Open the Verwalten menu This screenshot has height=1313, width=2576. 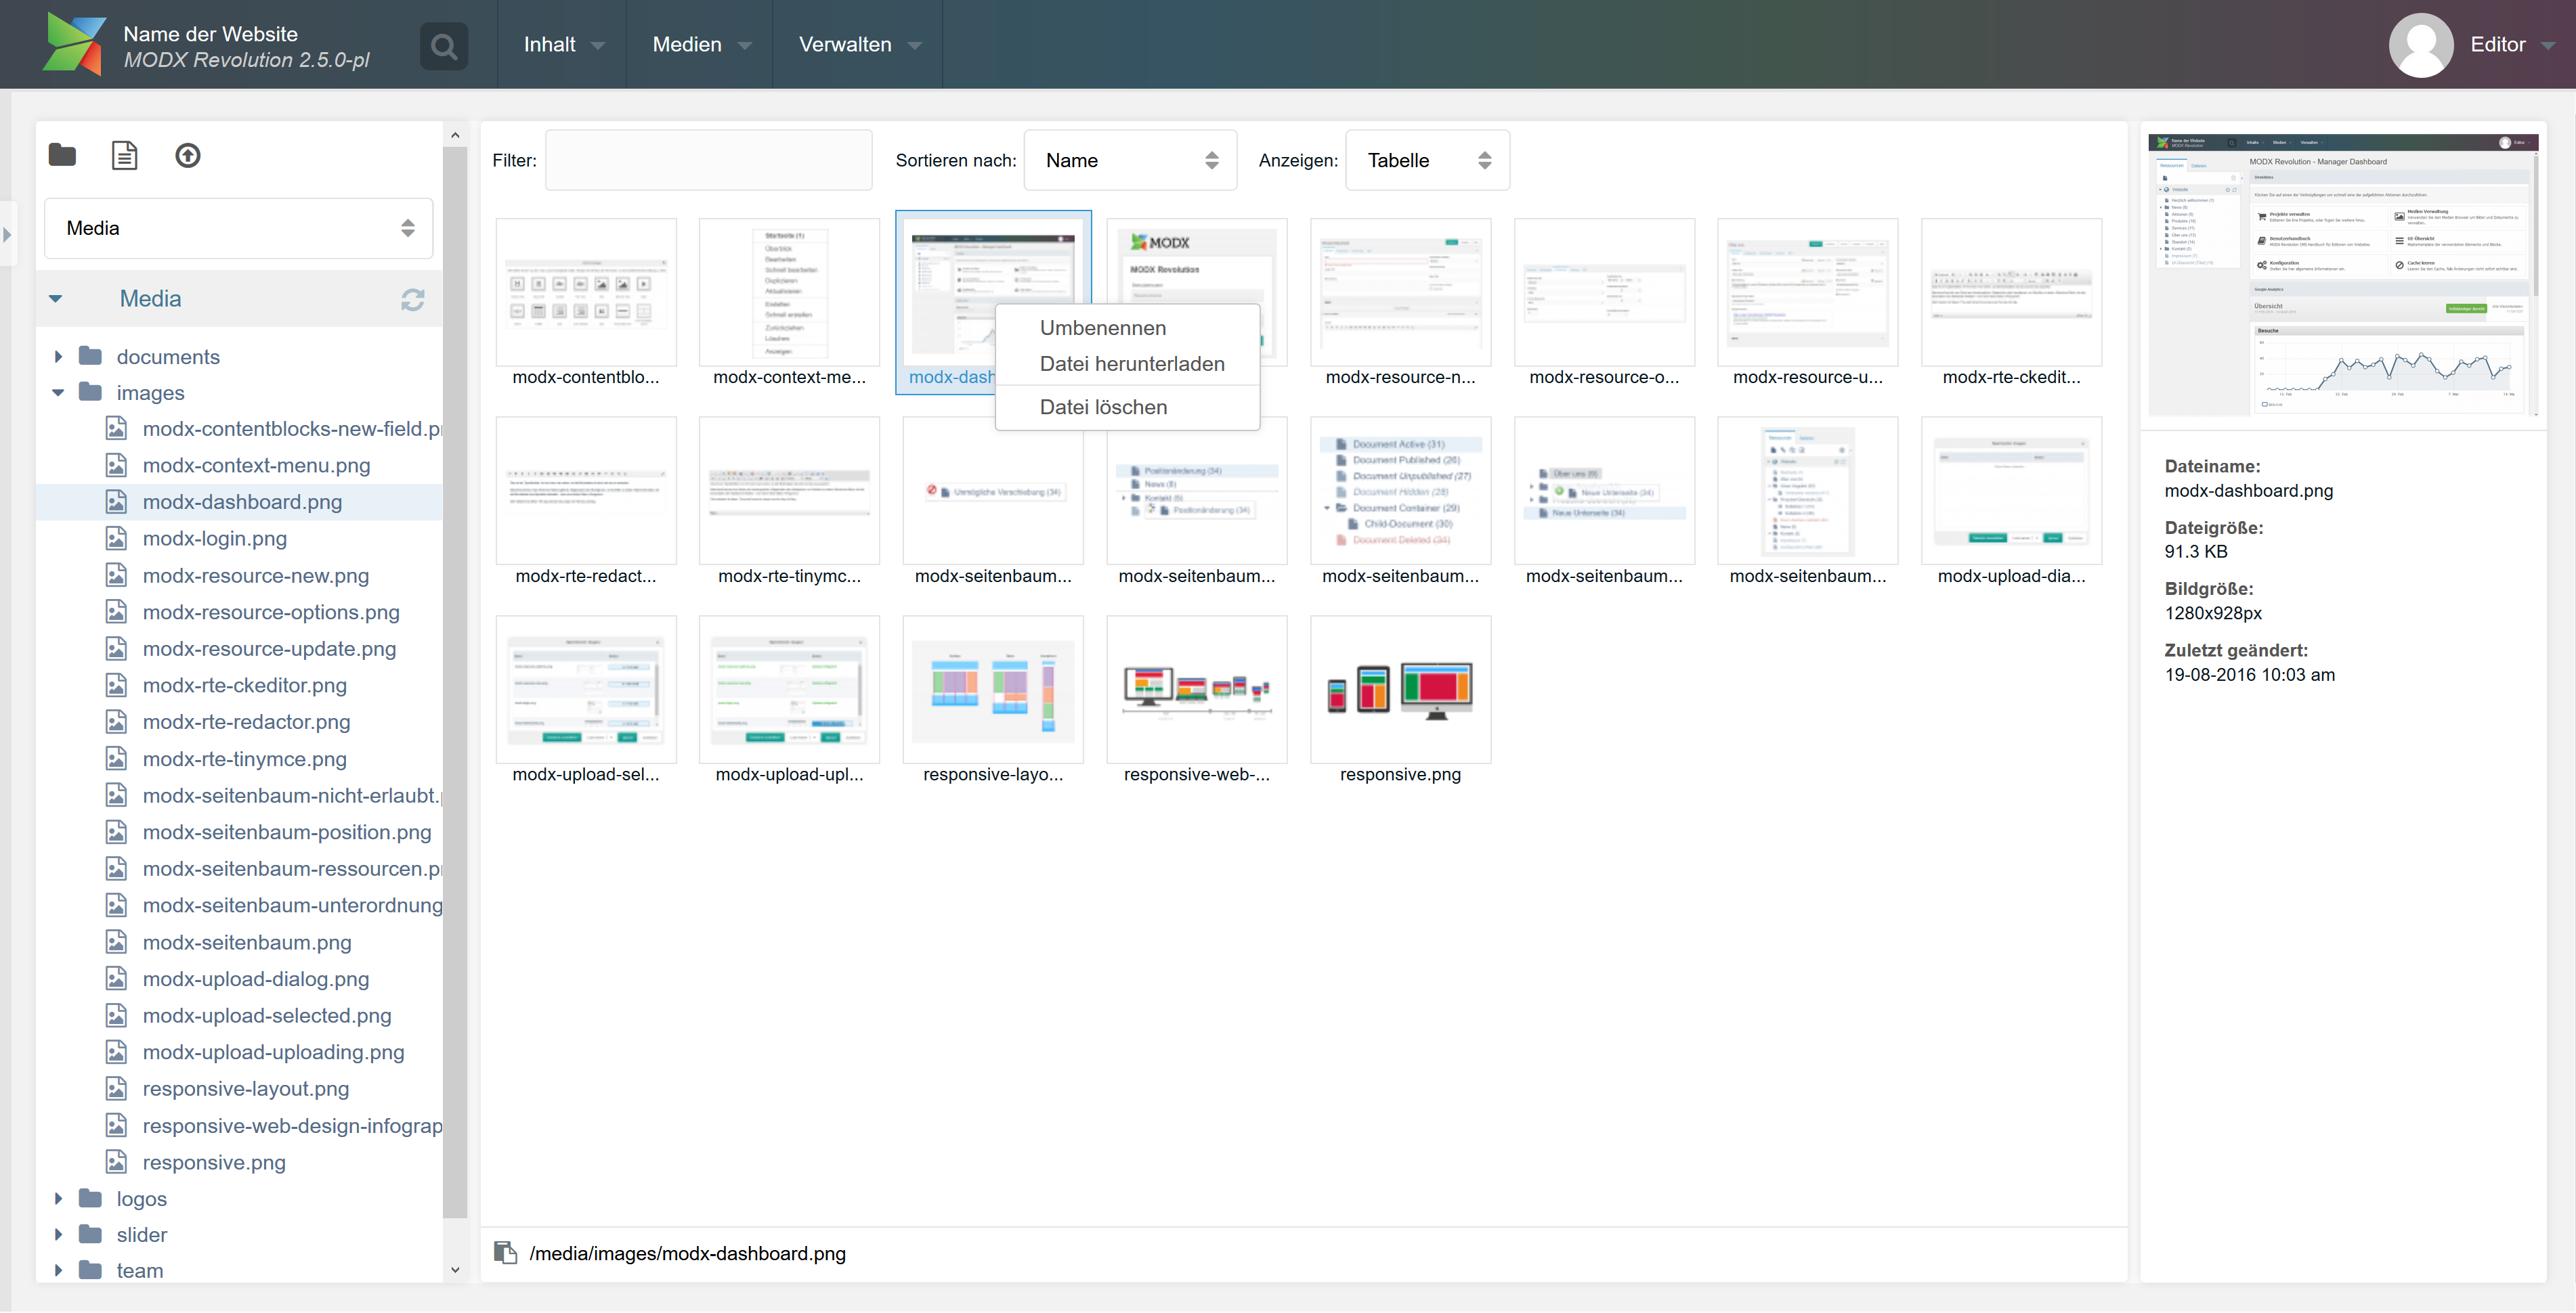[855, 44]
